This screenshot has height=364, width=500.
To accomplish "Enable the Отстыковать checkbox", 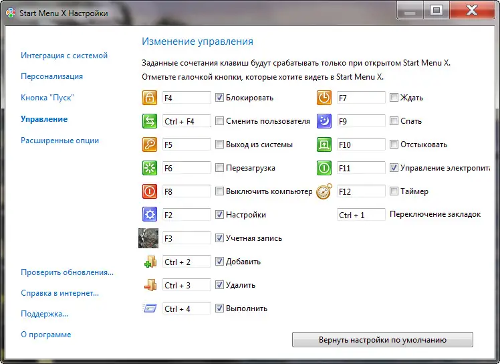I will click(394, 145).
